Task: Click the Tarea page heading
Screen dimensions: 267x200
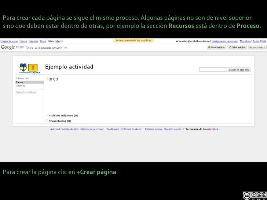Action: click(x=52, y=79)
